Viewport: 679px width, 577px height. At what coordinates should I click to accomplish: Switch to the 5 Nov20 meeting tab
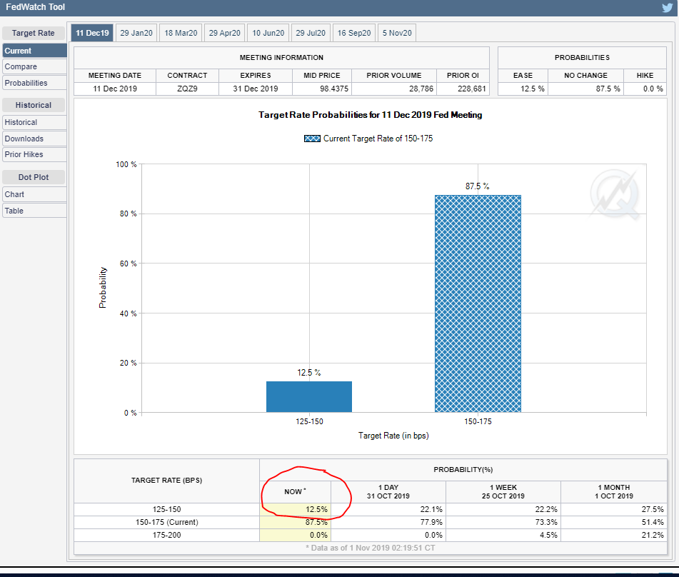(397, 33)
